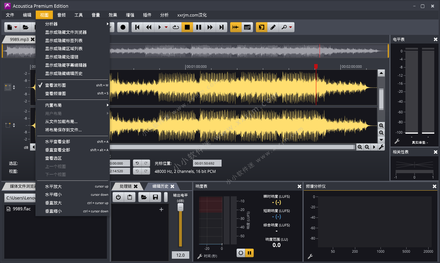Jump to the start of the track

pos(137,27)
